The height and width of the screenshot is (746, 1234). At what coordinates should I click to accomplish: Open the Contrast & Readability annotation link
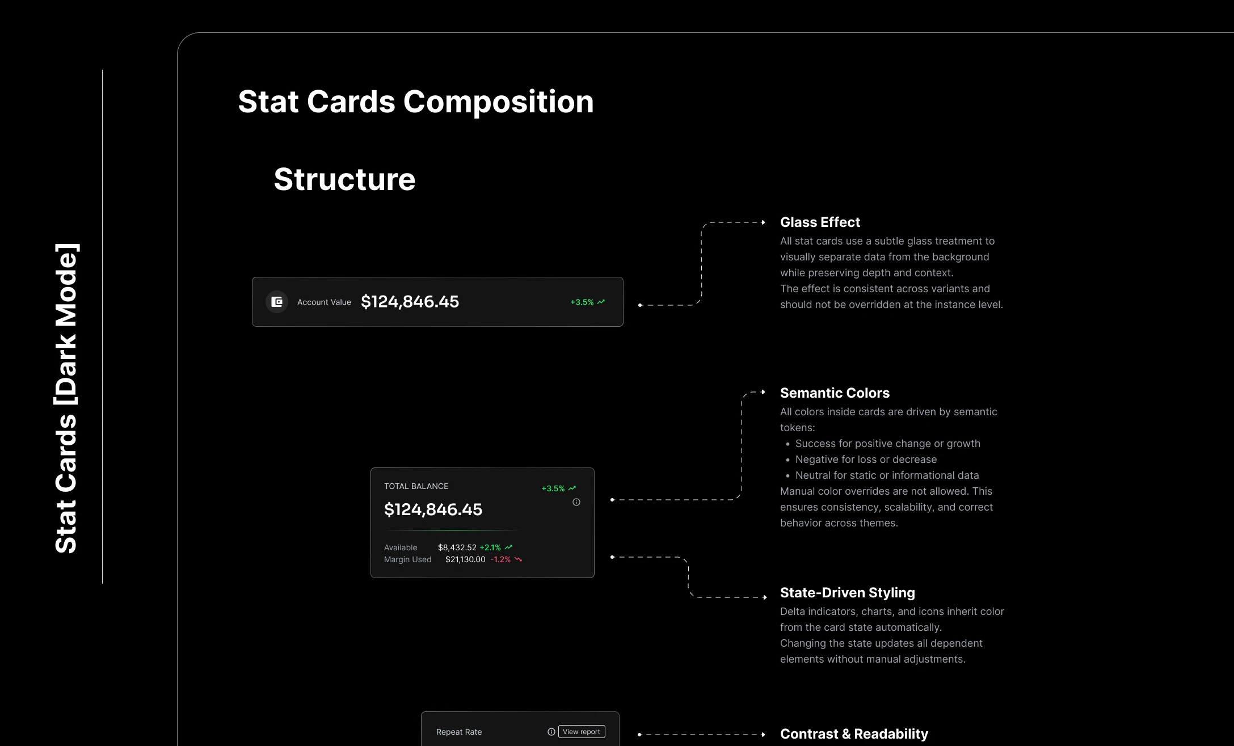(x=854, y=734)
